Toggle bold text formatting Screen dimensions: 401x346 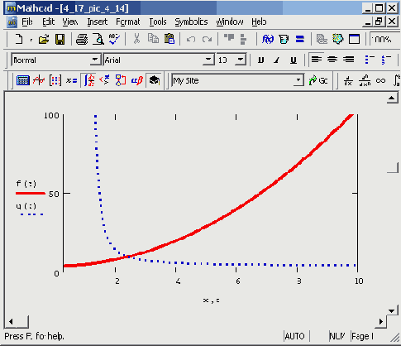coord(260,60)
